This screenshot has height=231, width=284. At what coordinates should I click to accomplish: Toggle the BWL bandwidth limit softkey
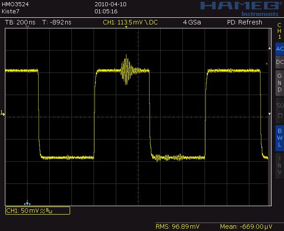point(280,138)
